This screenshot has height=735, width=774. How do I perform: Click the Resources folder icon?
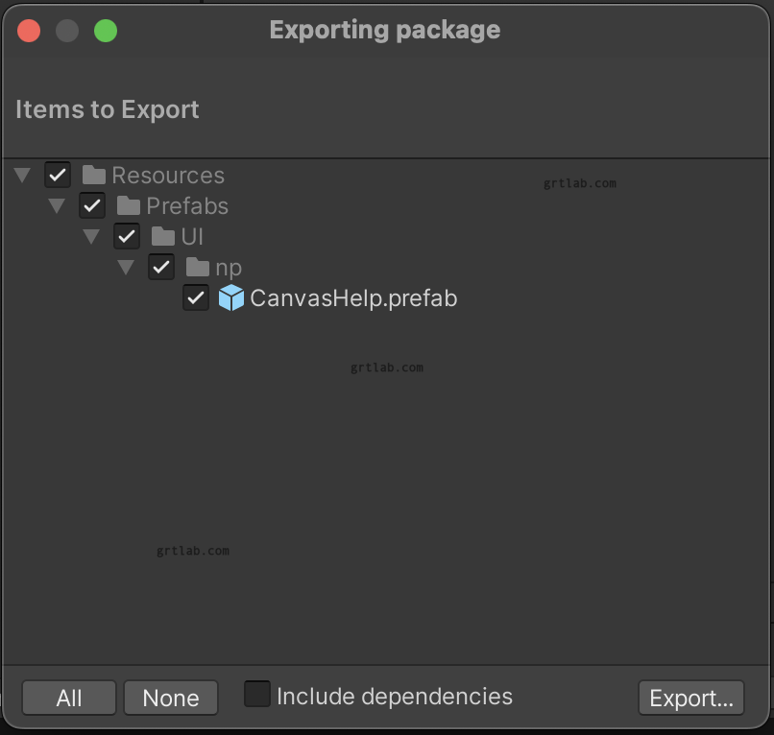coord(92,175)
